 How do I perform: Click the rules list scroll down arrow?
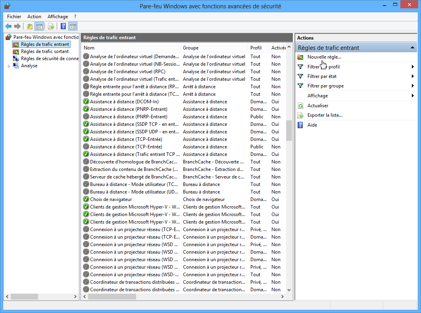[289, 290]
